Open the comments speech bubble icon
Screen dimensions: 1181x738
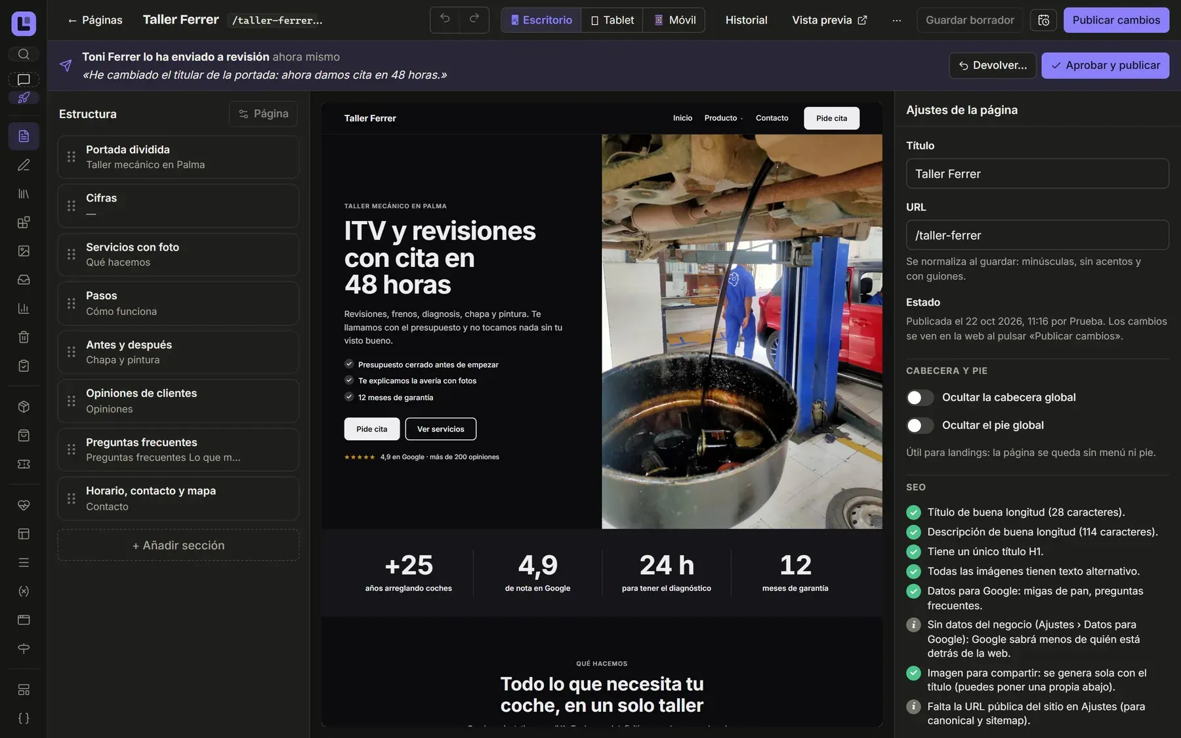coord(24,79)
